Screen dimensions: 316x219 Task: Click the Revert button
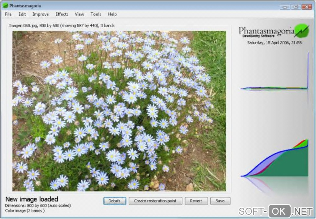click(x=196, y=201)
